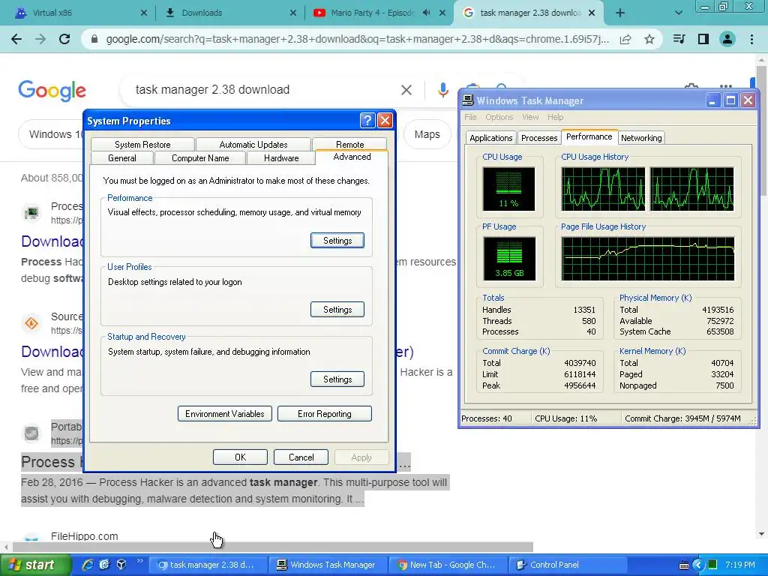The image size is (768, 576).
Task: Click the green CPU meter tray icon
Action: 712,565
